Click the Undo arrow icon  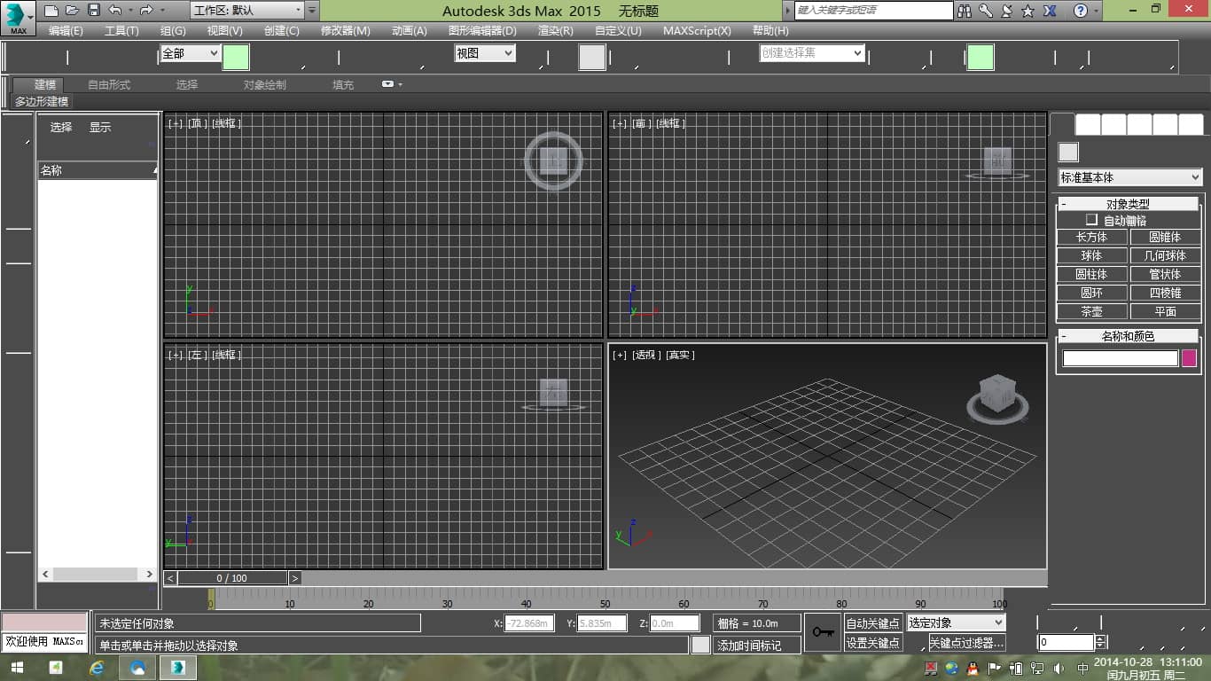click(x=114, y=11)
